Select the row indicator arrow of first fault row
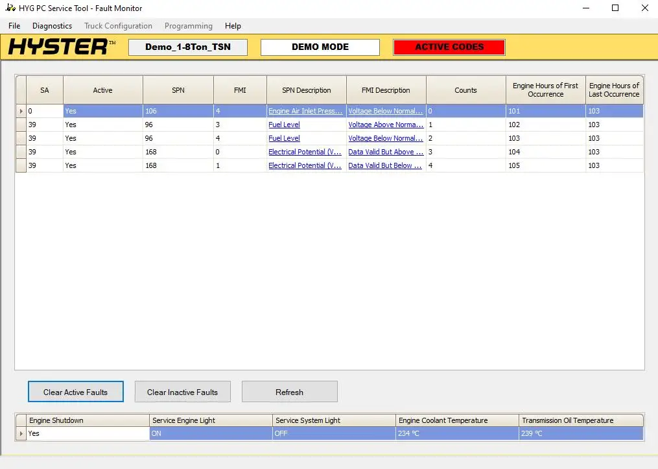 point(21,111)
